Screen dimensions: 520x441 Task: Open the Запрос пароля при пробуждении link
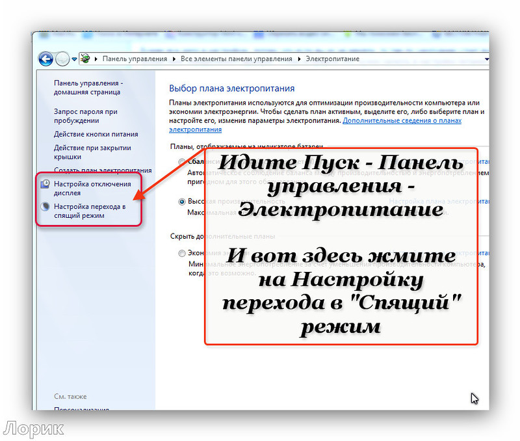tap(86, 116)
